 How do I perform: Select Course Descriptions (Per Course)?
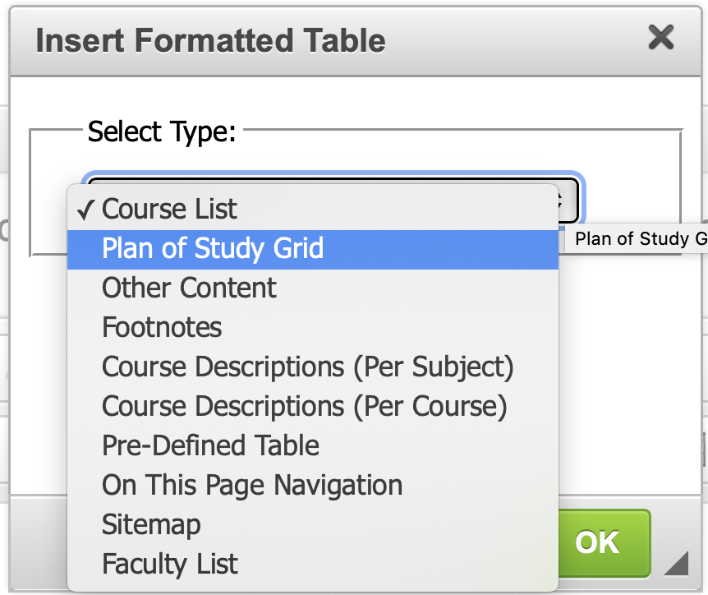tap(304, 407)
